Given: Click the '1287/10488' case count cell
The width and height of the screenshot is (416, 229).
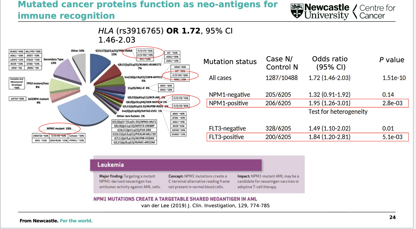Looking at the screenshot, I should pyautogui.click(x=281, y=78).
